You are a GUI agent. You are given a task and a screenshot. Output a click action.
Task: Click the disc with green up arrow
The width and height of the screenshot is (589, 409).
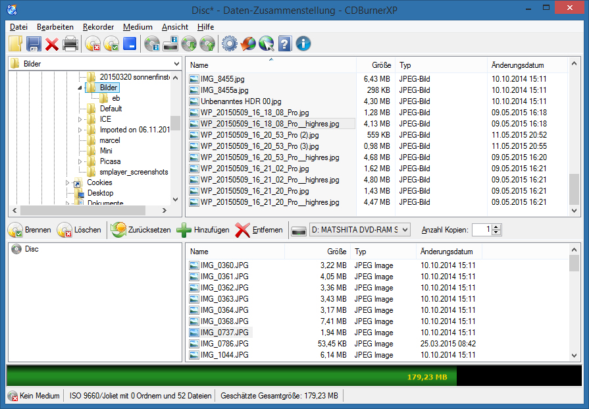tap(207, 43)
